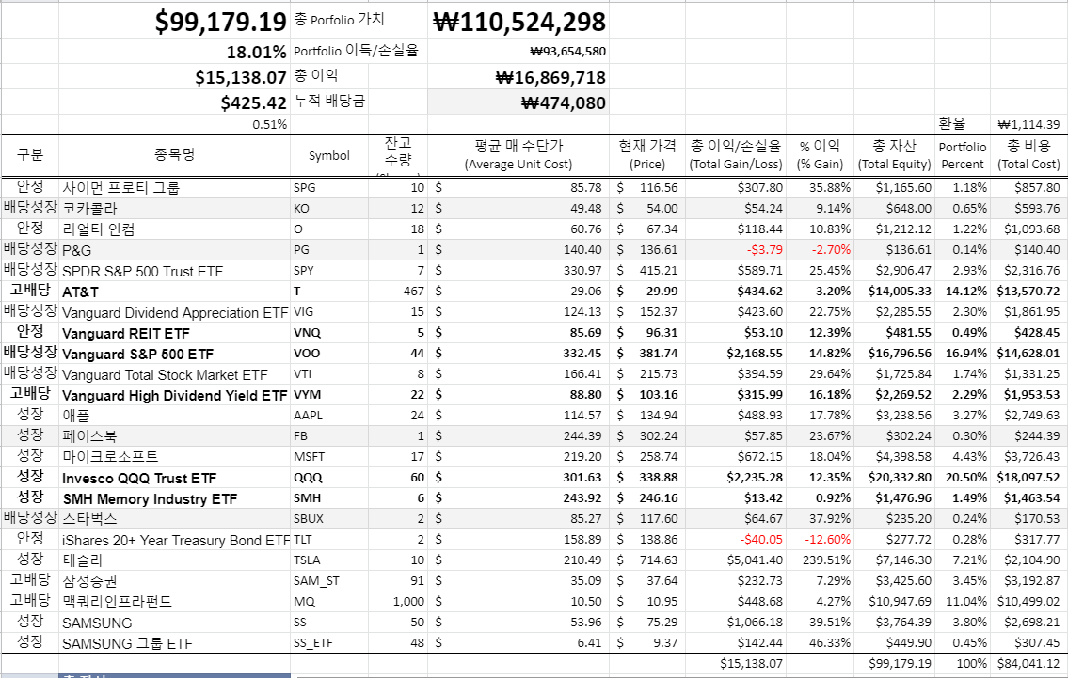Image resolution: width=1068 pixels, height=678 pixels.
Task: Click the 총 Porfolio 가치 label
Action: [x=339, y=19]
